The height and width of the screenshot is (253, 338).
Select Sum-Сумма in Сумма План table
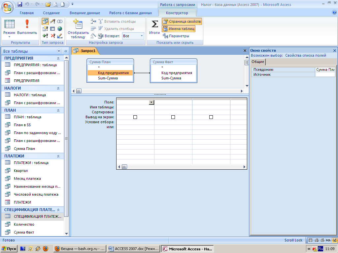pos(108,78)
